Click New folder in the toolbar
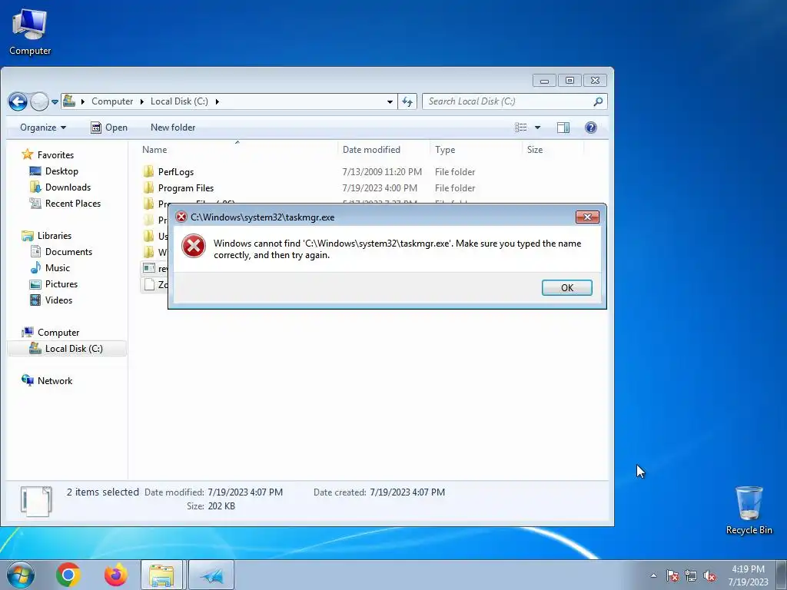Image resolution: width=787 pixels, height=590 pixels. 173,128
